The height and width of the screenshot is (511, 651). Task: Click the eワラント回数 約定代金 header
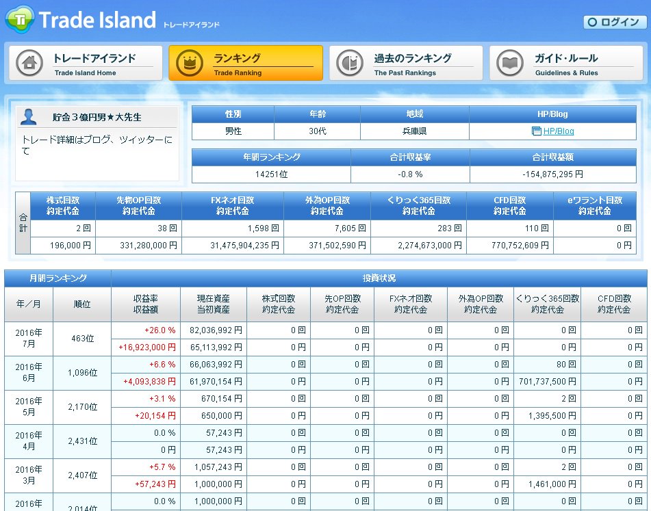pyautogui.click(x=595, y=206)
